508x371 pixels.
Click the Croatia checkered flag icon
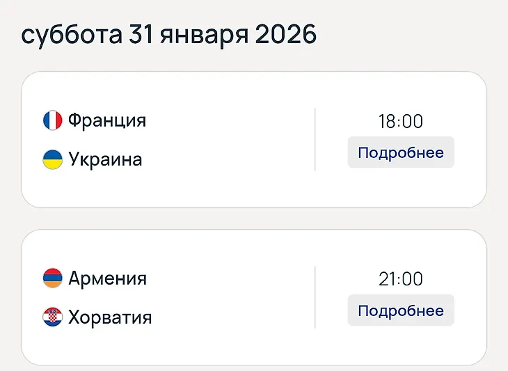click(x=52, y=317)
